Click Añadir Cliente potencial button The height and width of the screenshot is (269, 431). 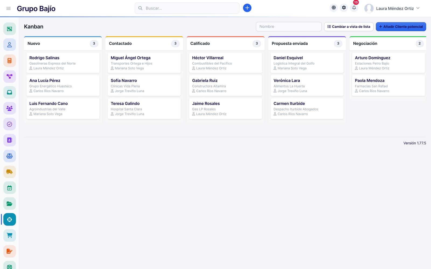pos(401,27)
